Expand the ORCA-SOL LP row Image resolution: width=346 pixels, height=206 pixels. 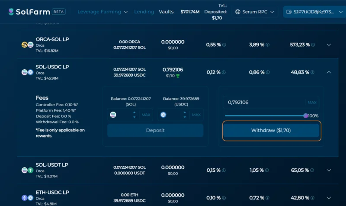pos(329,45)
